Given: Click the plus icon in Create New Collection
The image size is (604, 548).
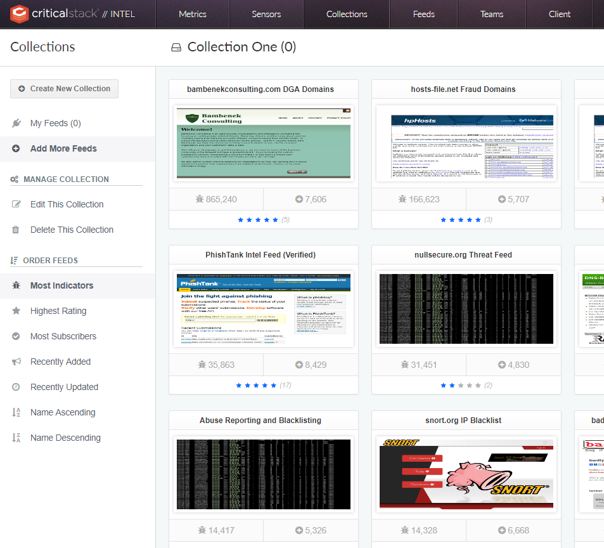Looking at the screenshot, I should (x=22, y=89).
